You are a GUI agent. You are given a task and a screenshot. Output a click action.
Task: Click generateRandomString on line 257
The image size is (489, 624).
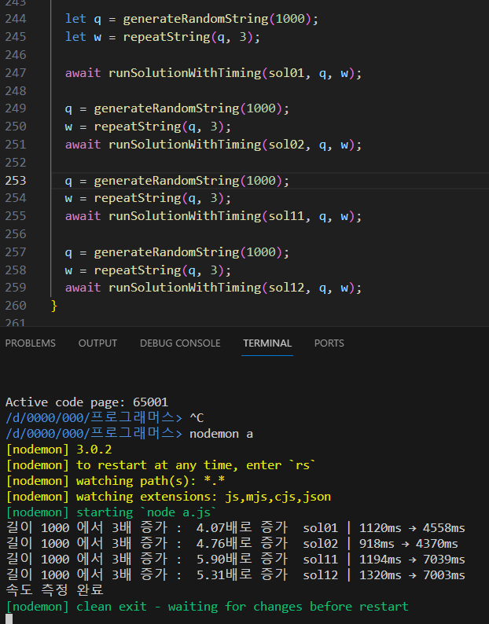pos(167,252)
